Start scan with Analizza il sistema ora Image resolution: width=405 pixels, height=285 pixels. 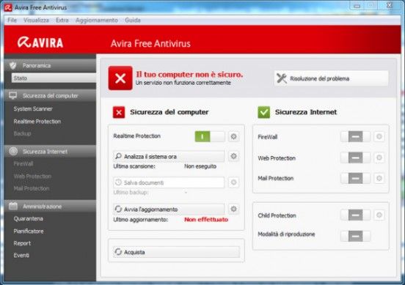tap(169, 156)
